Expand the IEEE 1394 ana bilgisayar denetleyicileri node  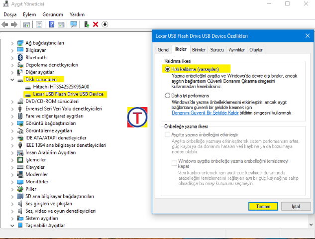point(12,145)
